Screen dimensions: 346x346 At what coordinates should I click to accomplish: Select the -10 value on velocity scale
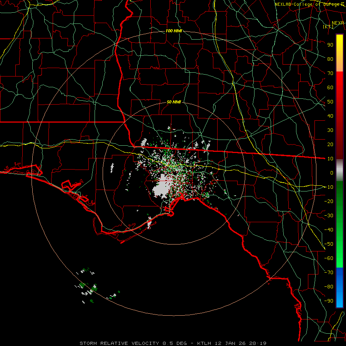pos(329,187)
